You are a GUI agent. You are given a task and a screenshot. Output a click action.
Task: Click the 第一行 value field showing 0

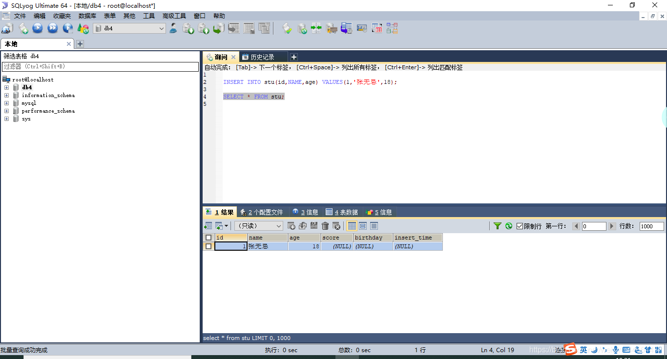click(594, 226)
